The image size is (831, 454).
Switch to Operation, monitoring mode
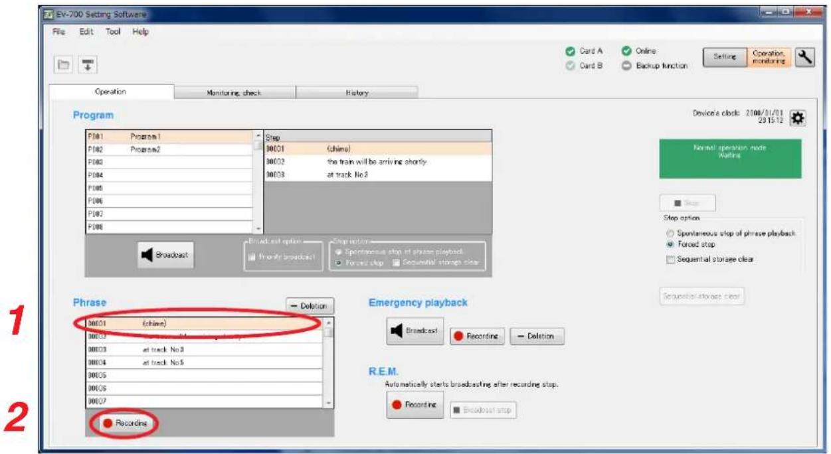tap(769, 57)
